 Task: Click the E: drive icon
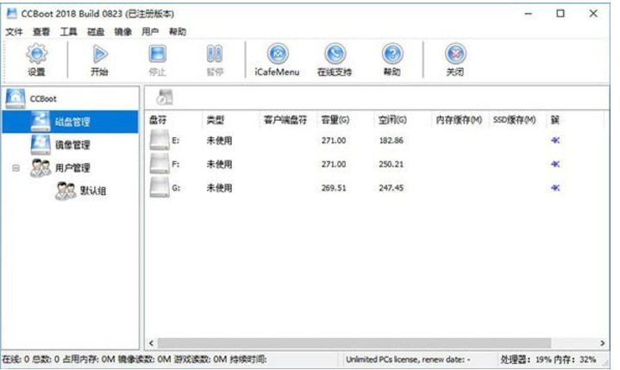coord(160,140)
